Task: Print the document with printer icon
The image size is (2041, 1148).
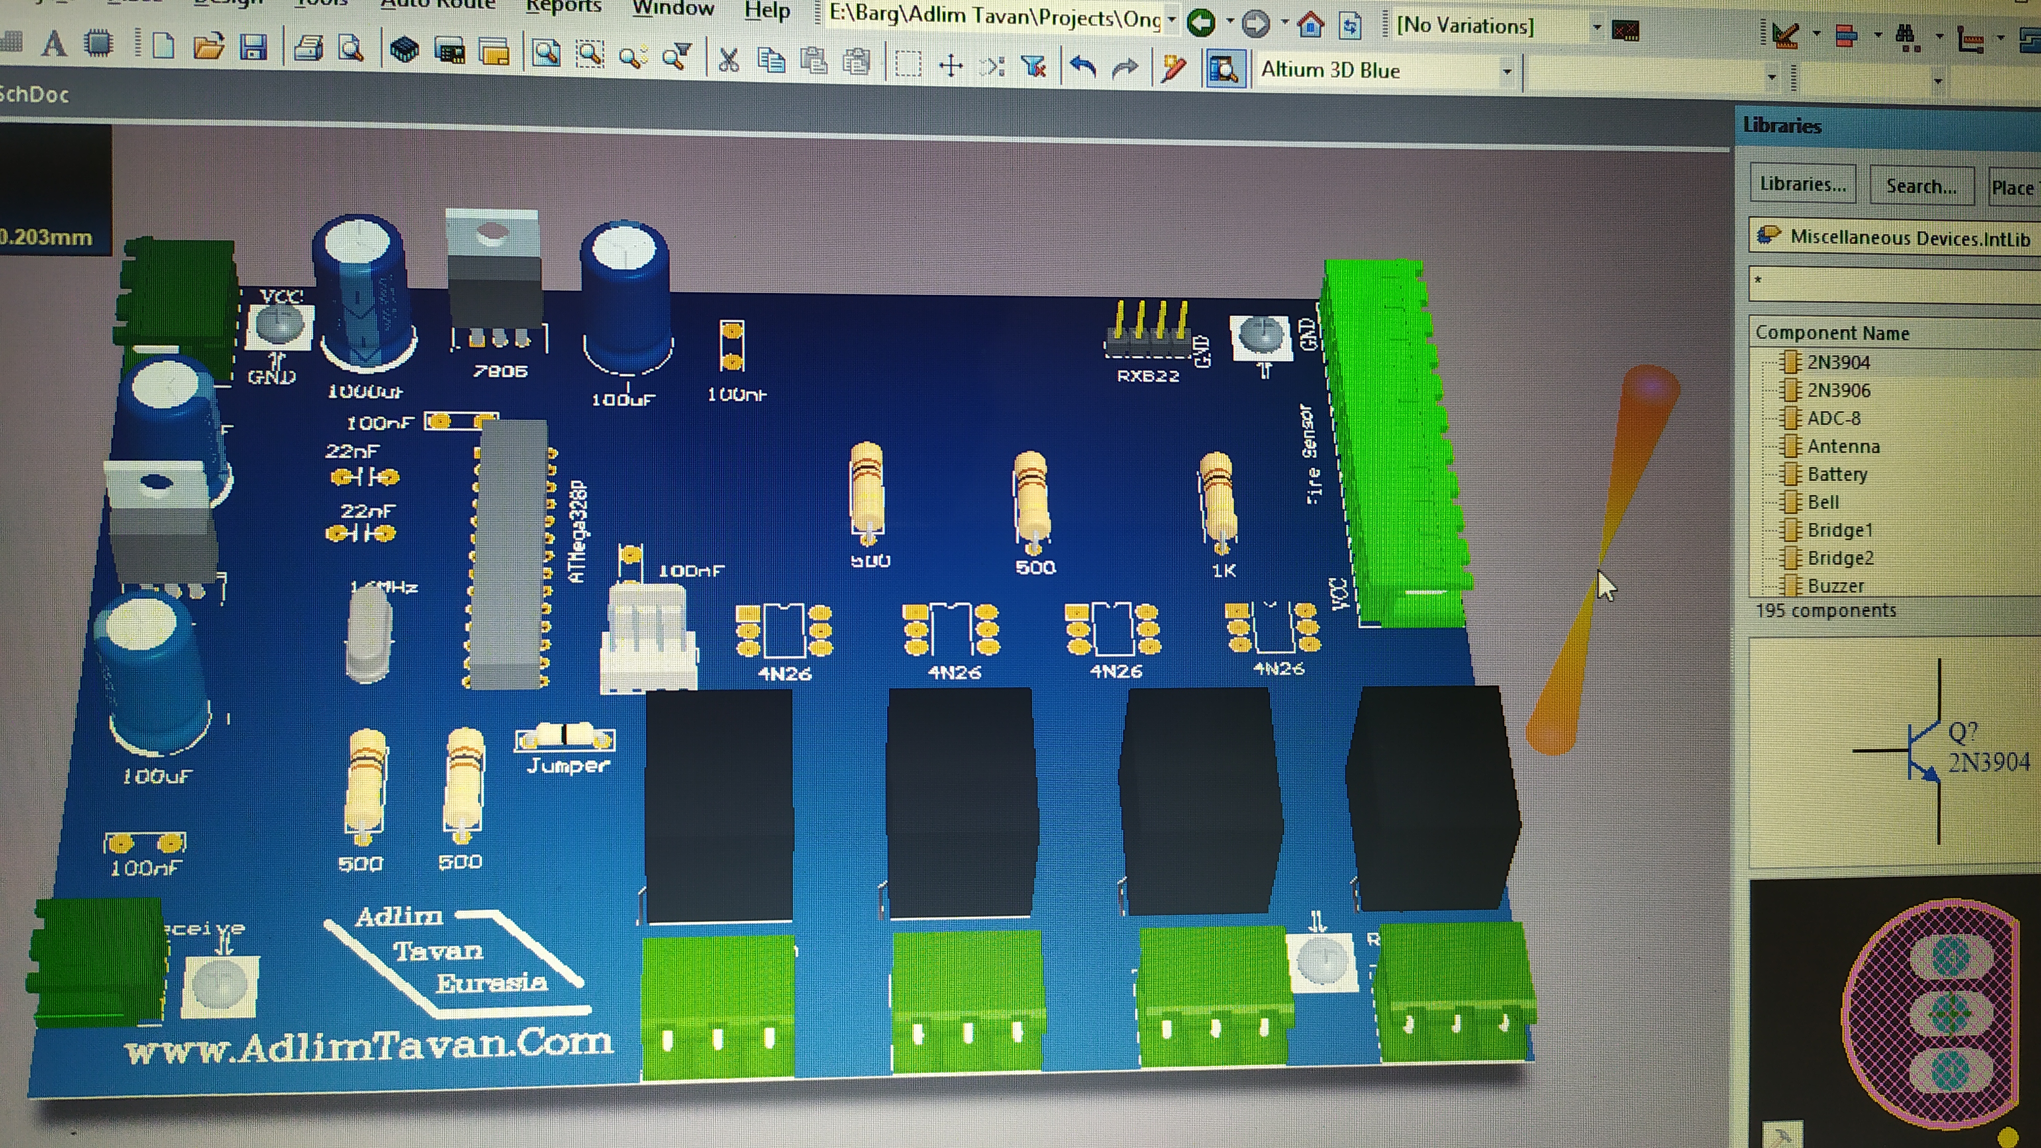Action: coord(309,48)
